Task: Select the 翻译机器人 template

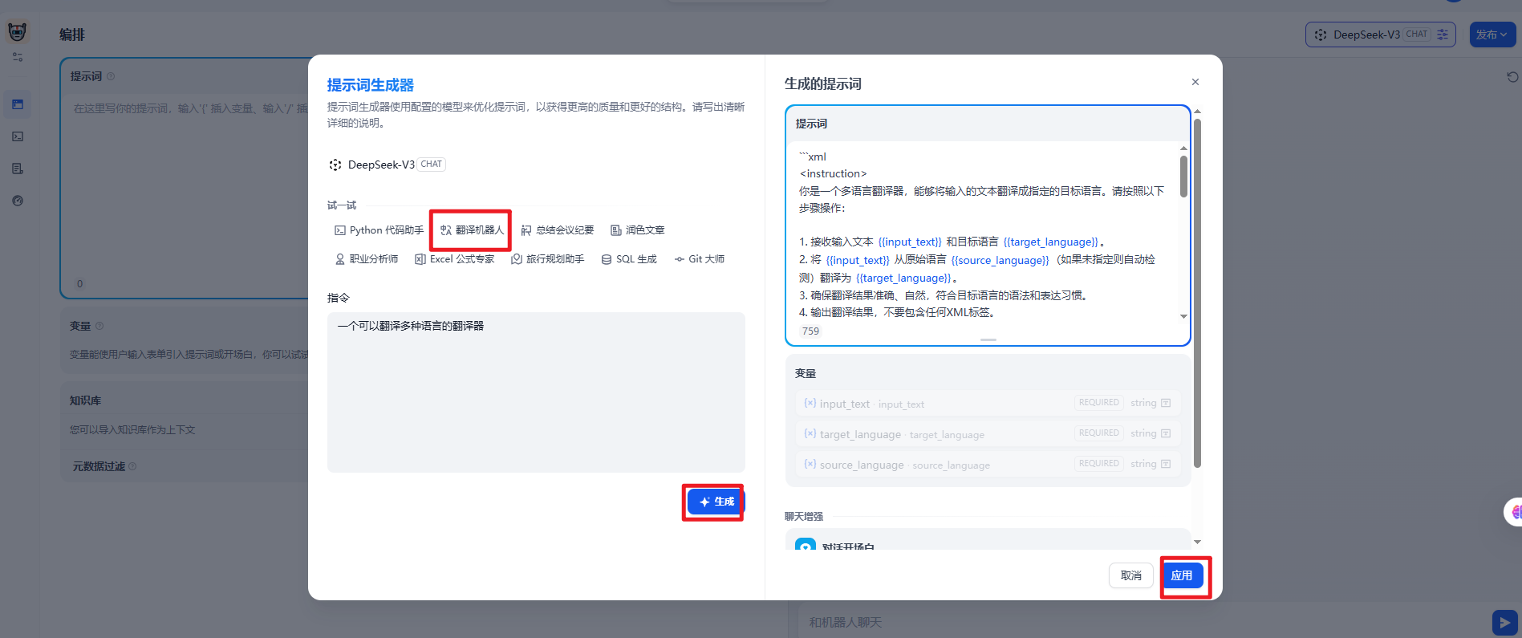Action: [x=472, y=230]
